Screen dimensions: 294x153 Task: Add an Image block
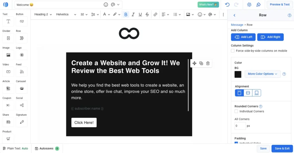tap(8, 55)
